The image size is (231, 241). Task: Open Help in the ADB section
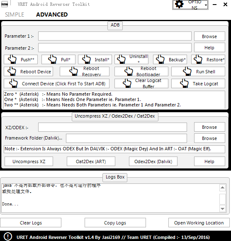point(209,48)
